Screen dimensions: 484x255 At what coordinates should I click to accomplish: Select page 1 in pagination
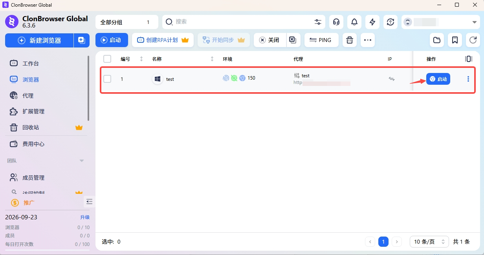(383, 242)
